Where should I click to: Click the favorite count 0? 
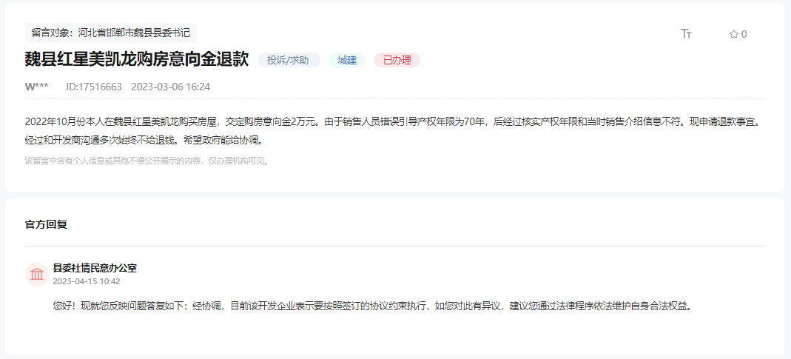pyautogui.click(x=744, y=34)
